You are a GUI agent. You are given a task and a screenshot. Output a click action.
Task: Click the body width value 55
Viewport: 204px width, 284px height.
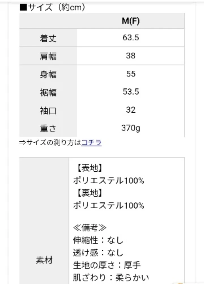coord(131,74)
